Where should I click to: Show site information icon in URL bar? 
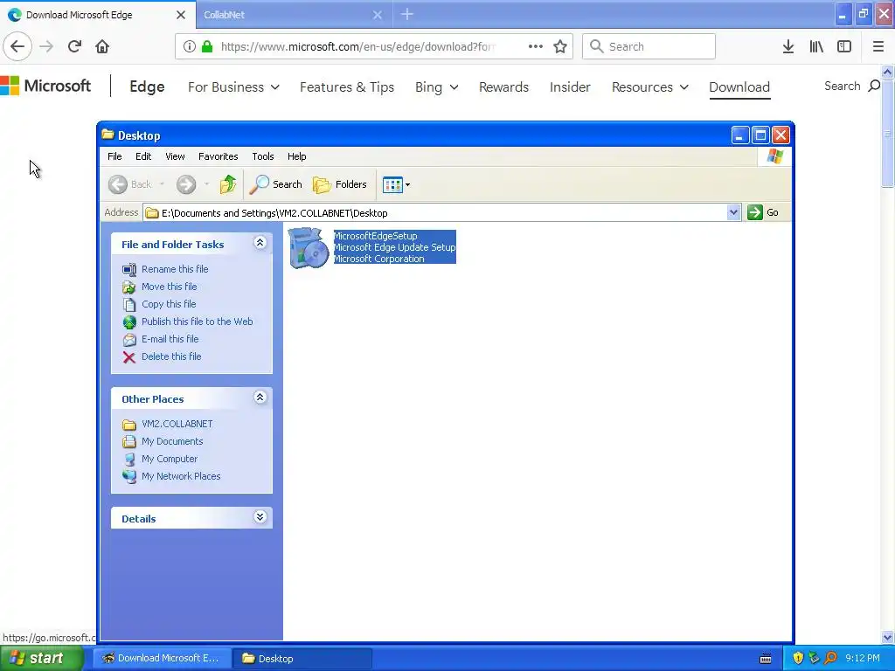(190, 46)
